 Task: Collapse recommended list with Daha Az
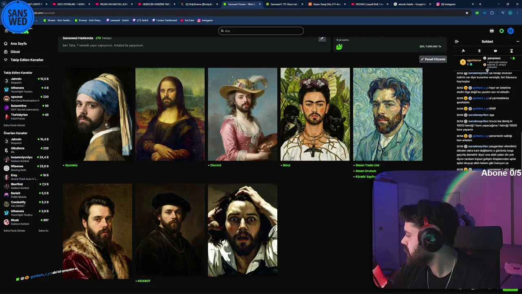(44, 231)
